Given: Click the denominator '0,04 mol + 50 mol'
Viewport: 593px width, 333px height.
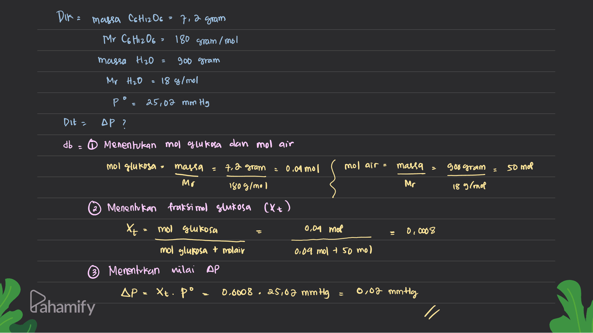Looking at the screenshot, I should click(x=333, y=250).
